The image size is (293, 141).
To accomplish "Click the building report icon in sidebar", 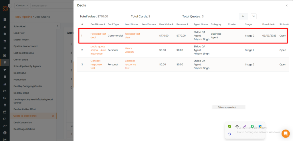I will tap(5, 77).
